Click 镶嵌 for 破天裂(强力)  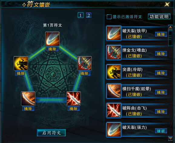(x=161, y=131)
